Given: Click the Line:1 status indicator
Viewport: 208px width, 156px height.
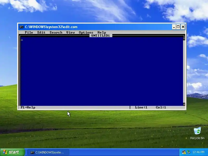Looking at the screenshot, I should (x=141, y=107).
